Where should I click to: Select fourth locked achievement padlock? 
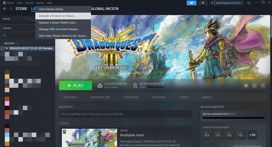tap(241, 135)
